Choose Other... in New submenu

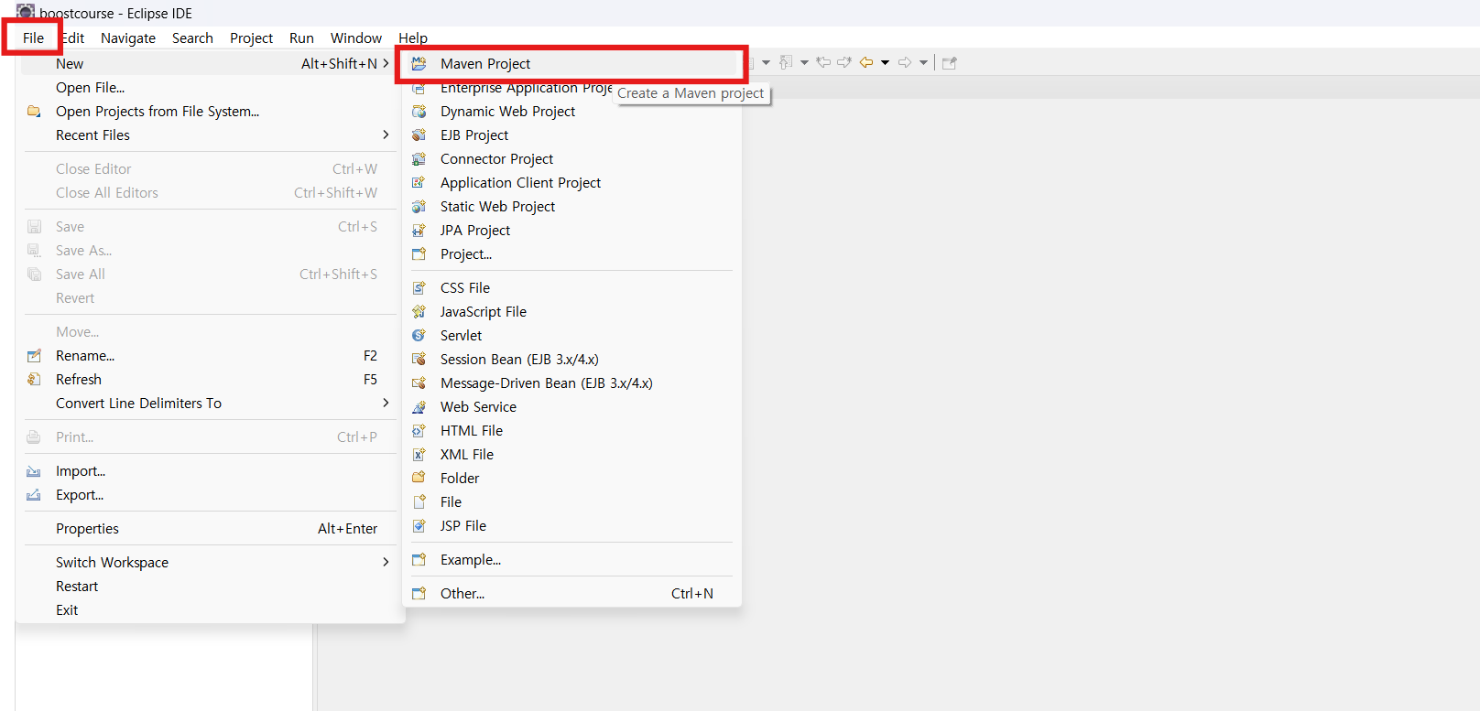pyautogui.click(x=571, y=594)
